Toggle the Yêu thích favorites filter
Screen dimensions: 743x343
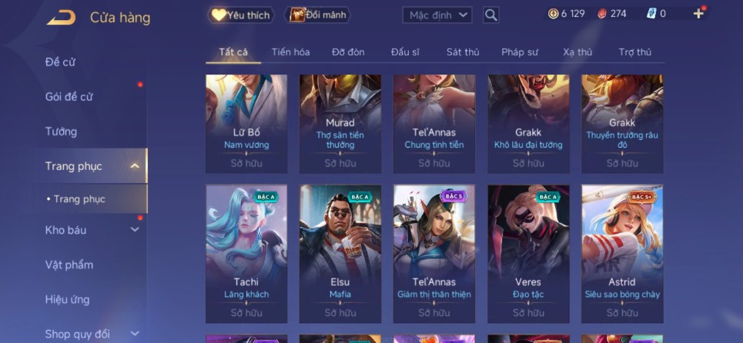point(243,15)
